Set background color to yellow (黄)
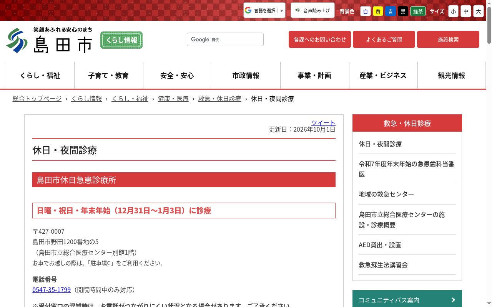Screen dimensions: 492x307 pyautogui.click(x=378, y=11)
